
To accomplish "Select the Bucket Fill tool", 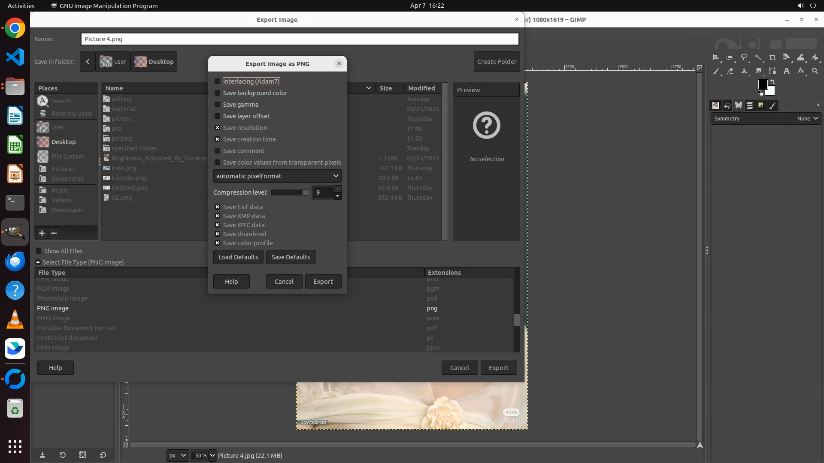I will click(815, 57).
